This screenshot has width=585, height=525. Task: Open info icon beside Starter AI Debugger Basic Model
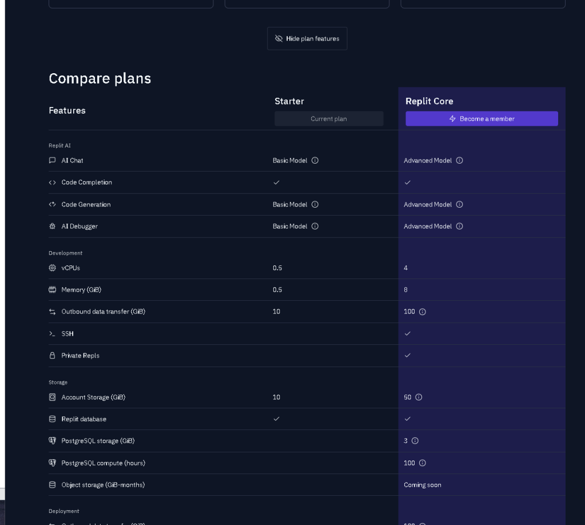315,226
